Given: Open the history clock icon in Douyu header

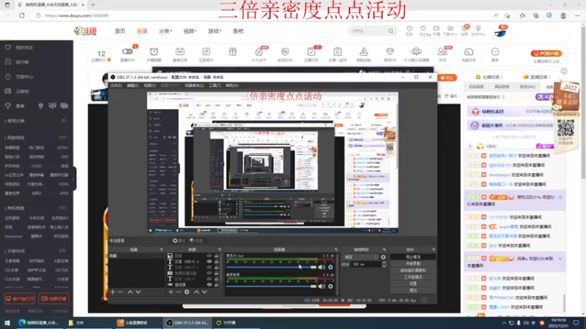Looking at the screenshot, I should (x=409, y=29).
